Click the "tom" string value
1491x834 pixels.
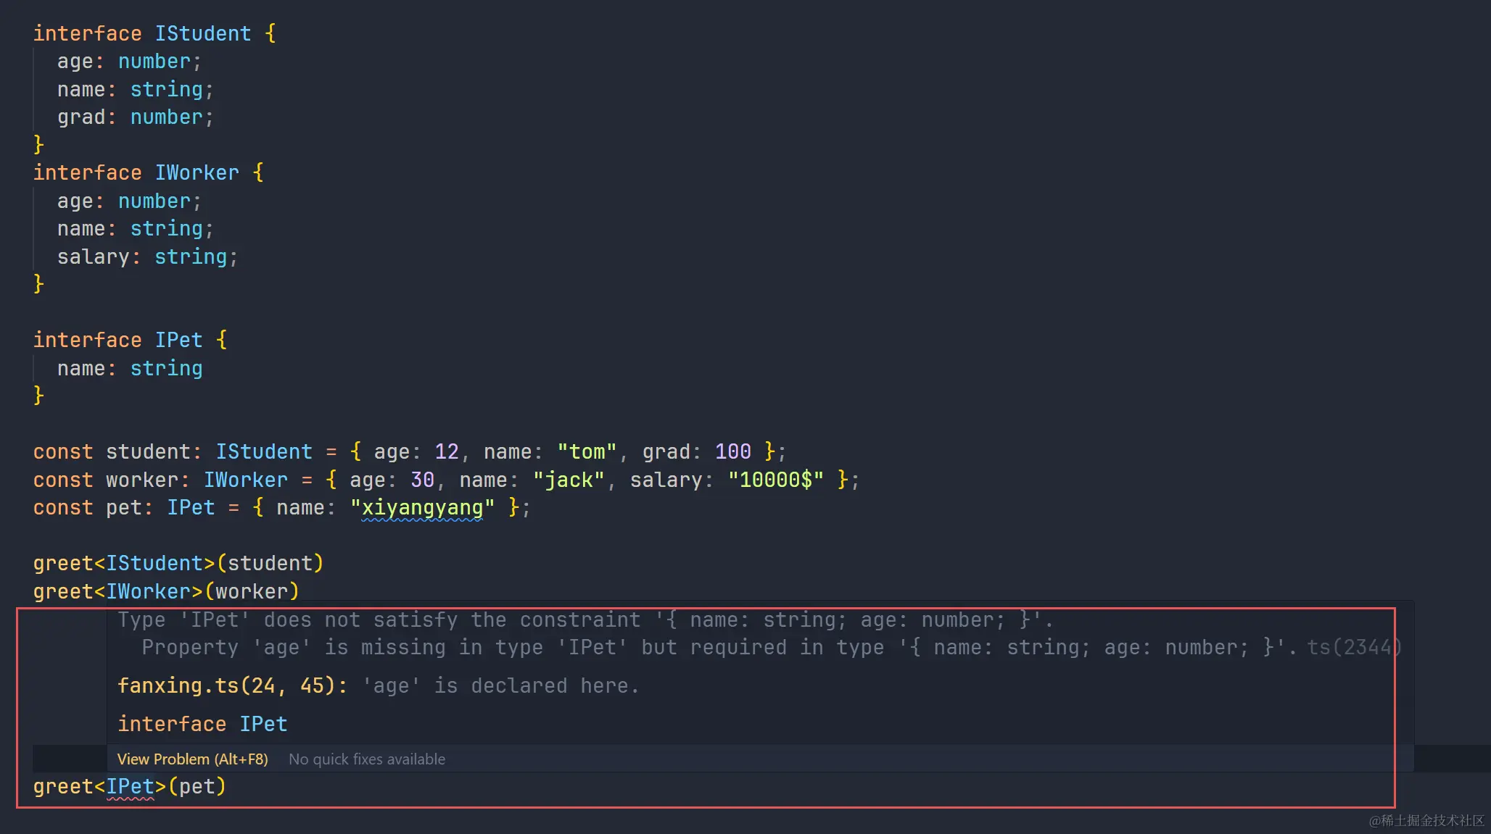pyautogui.click(x=587, y=451)
